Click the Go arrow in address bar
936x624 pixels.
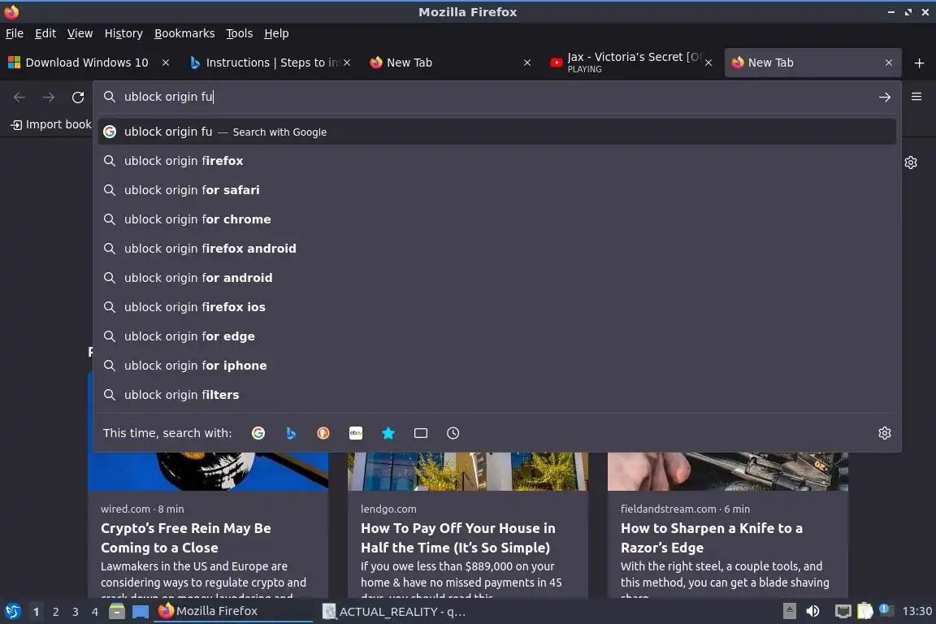click(x=885, y=97)
